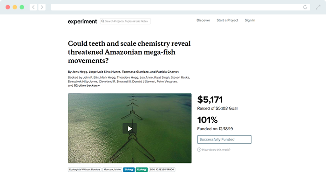Click the Sign In link

point(250,20)
